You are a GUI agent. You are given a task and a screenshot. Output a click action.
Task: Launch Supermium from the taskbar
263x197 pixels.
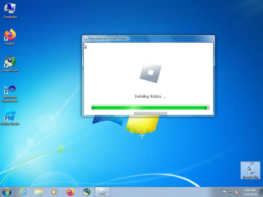coord(87,192)
